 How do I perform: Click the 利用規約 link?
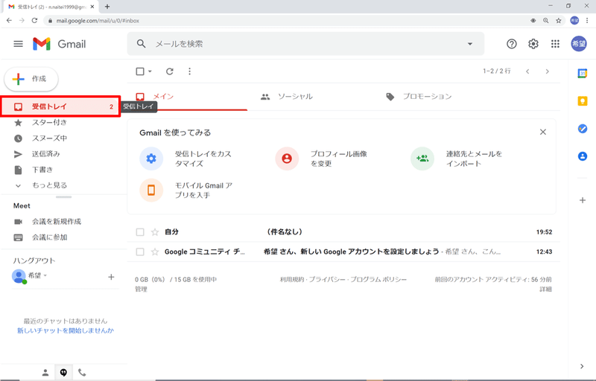pos(292,279)
